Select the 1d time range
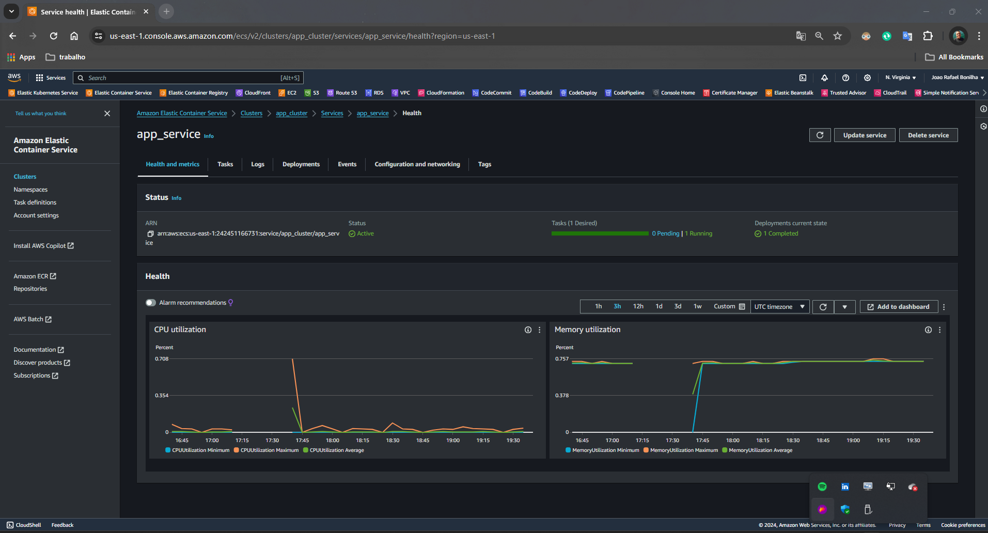Image resolution: width=988 pixels, height=533 pixels. (659, 307)
